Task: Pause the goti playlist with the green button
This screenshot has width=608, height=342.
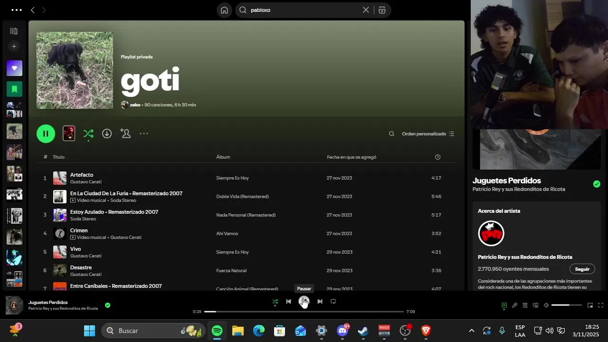Action: pos(46,134)
